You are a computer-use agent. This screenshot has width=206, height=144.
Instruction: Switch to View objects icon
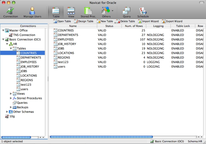click(71, 12)
